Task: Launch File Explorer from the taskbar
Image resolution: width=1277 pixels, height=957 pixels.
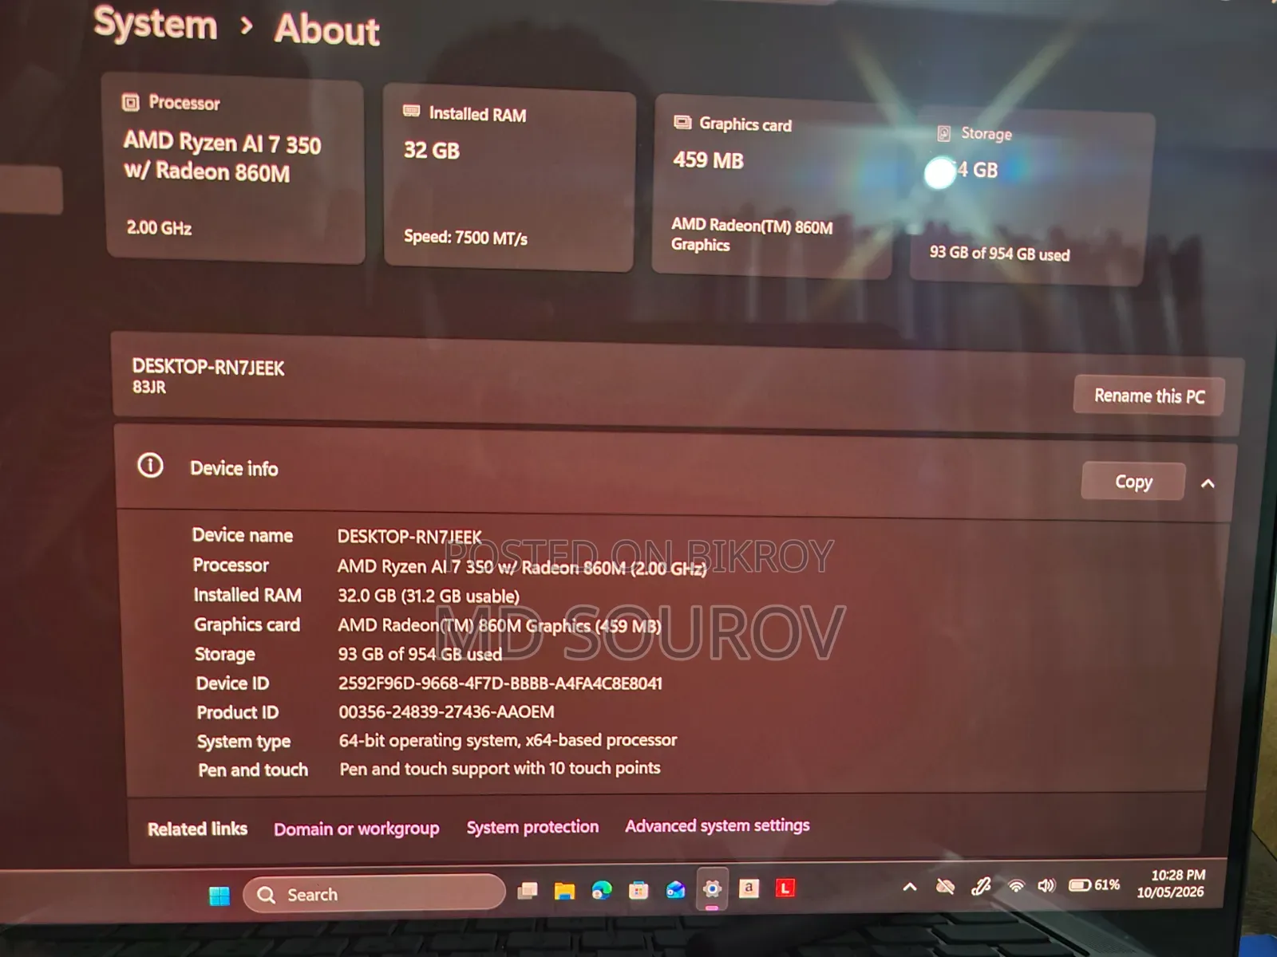Action: pyautogui.click(x=565, y=890)
